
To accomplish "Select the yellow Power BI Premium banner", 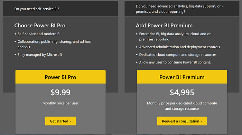I will pos(182,77).
